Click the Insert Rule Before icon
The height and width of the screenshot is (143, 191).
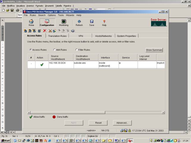(x=30, y=31)
